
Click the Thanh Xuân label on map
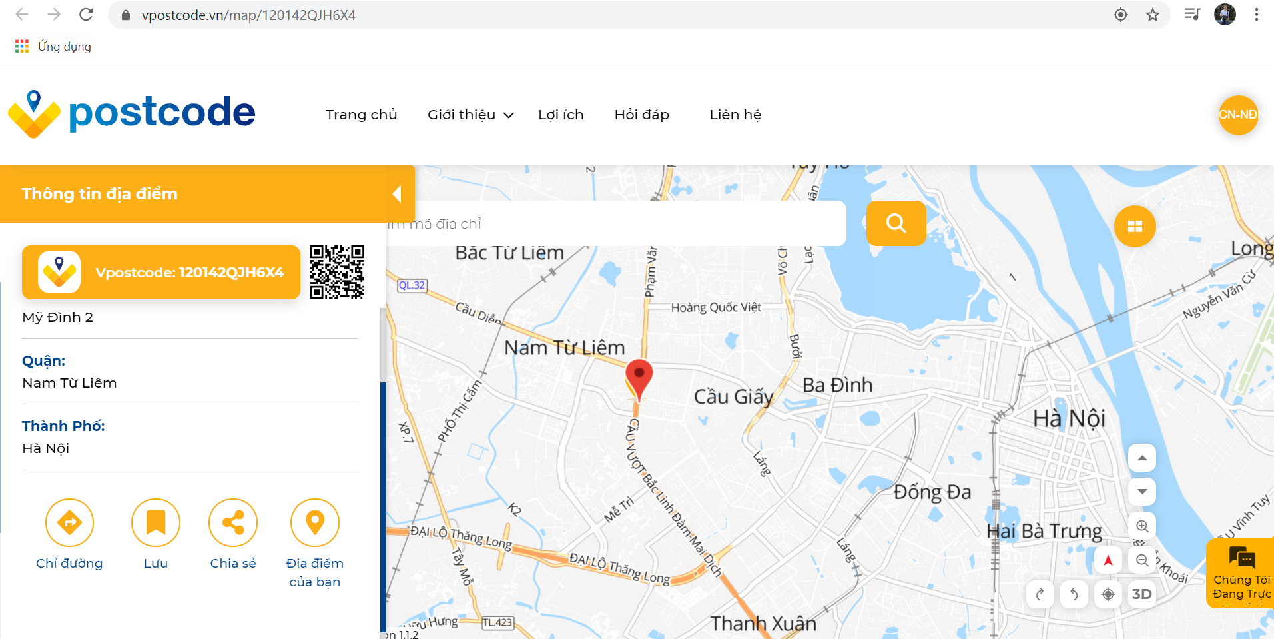(763, 624)
